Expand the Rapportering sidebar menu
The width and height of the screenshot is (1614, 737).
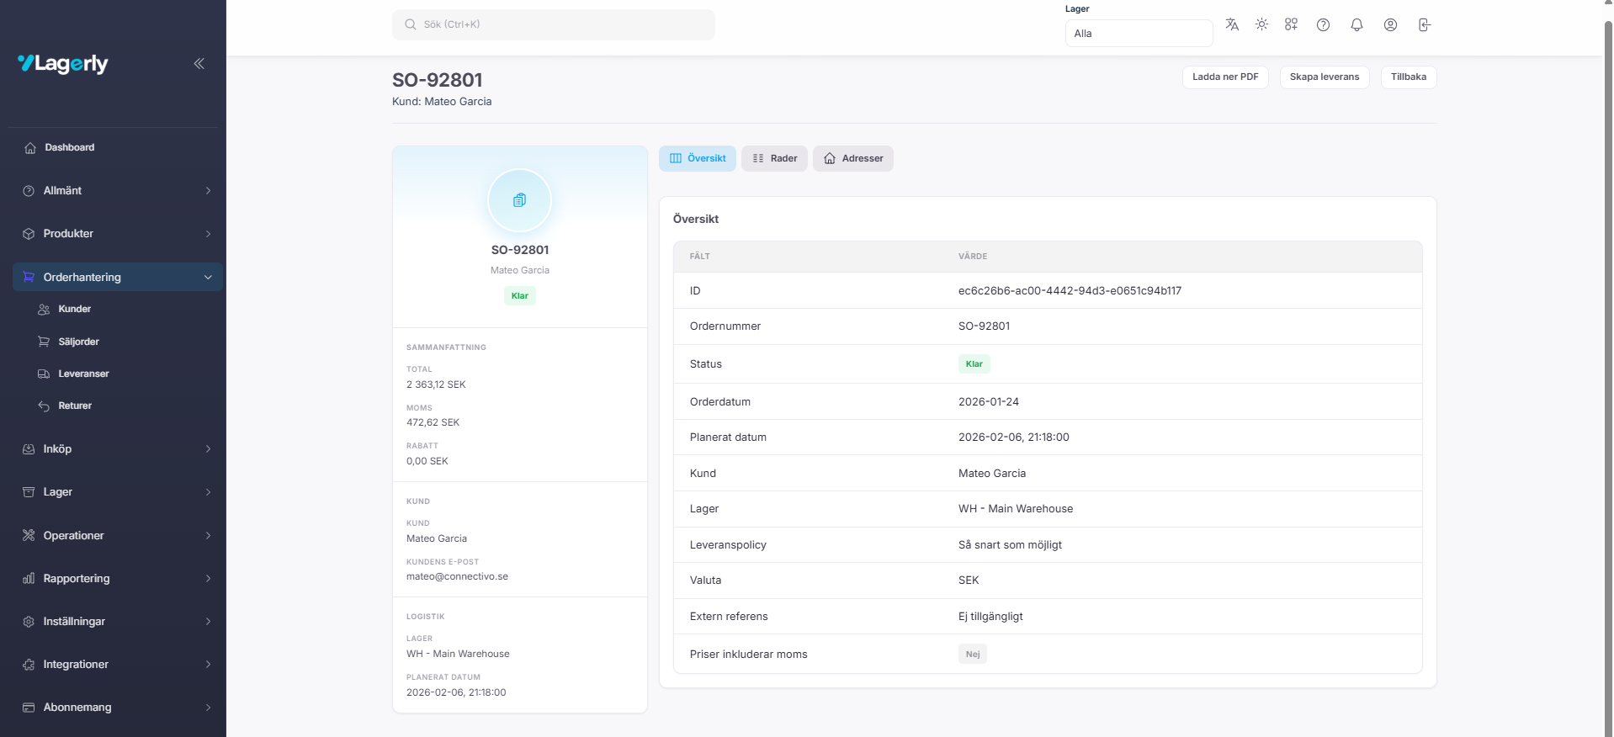(x=117, y=578)
